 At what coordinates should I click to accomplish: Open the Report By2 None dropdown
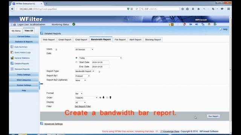(x=80, y=80)
